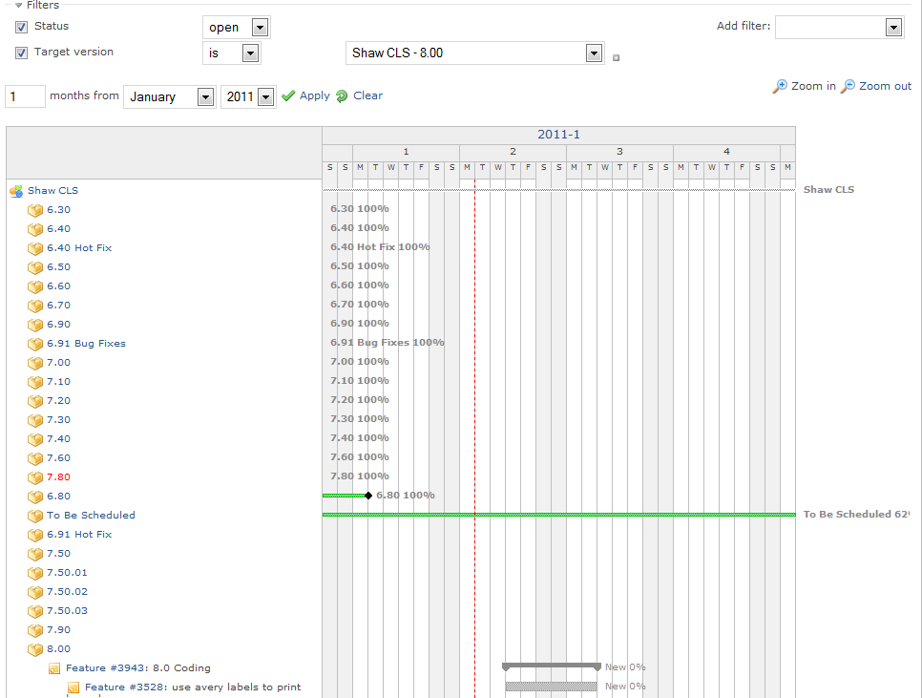The height and width of the screenshot is (698, 922).
Task: Click the package icon beside version 6.60
Action: pyautogui.click(x=35, y=286)
